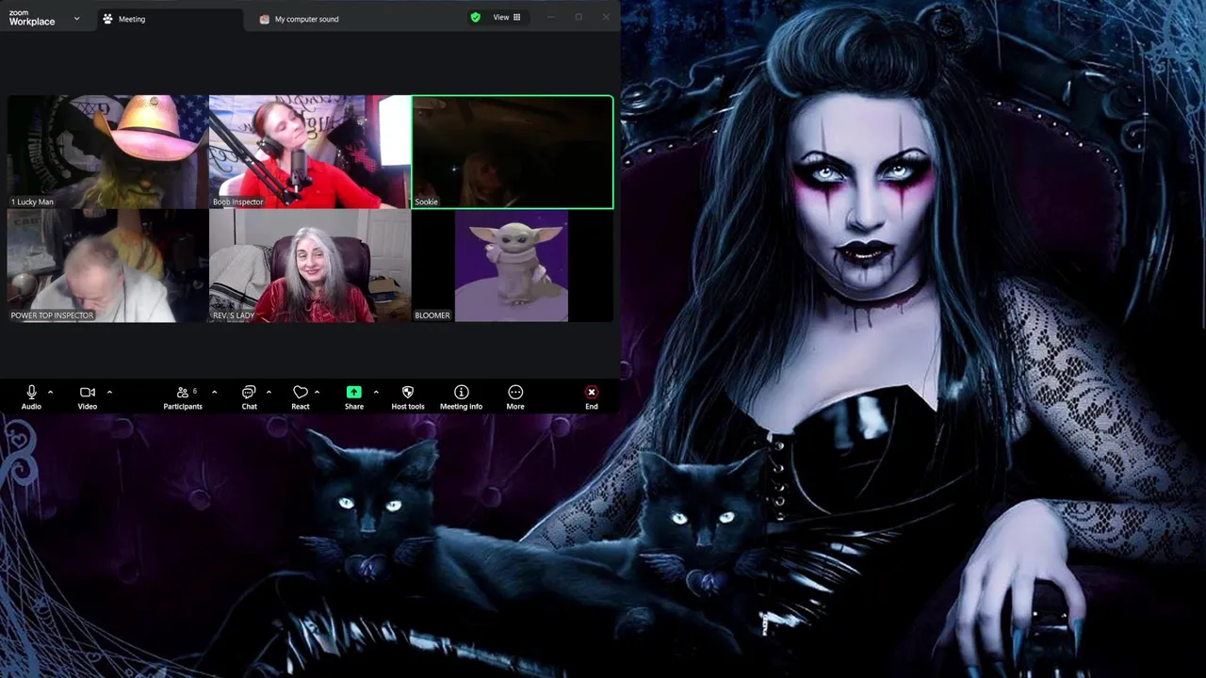Image resolution: width=1206 pixels, height=678 pixels.
Task: Open the View layout menu
Action: click(507, 17)
